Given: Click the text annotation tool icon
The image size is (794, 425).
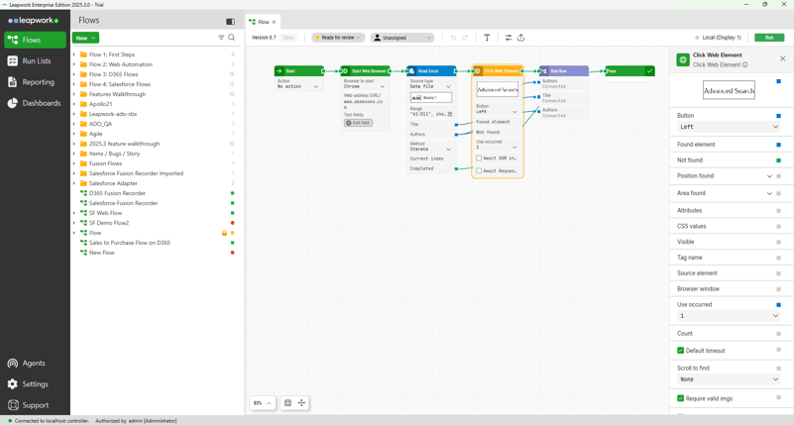Looking at the screenshot, I should pos(487,38).
